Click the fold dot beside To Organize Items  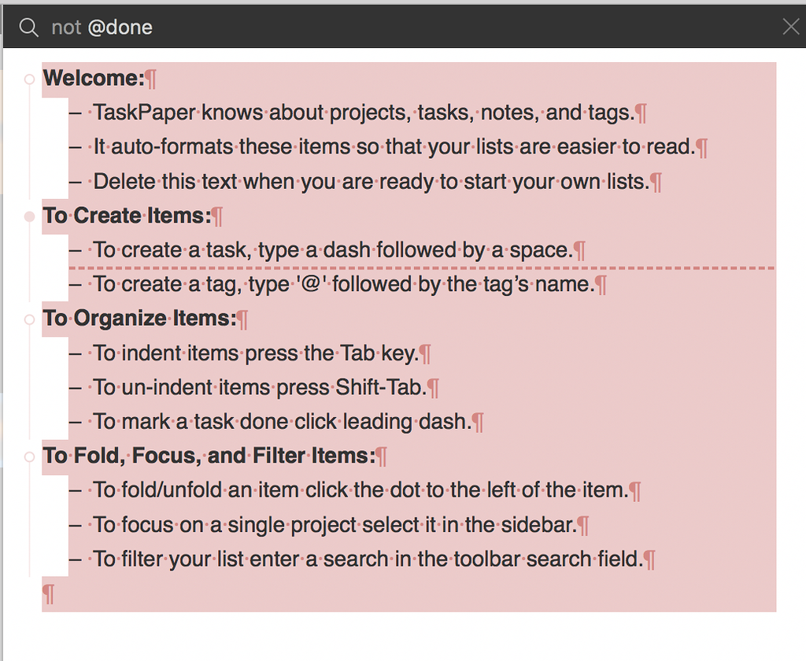(28, 319)
